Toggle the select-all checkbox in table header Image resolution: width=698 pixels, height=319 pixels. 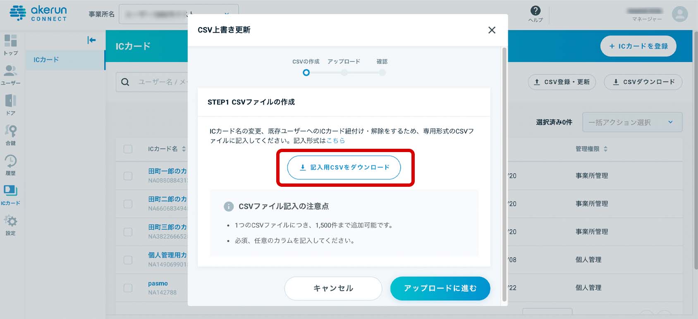128,149
